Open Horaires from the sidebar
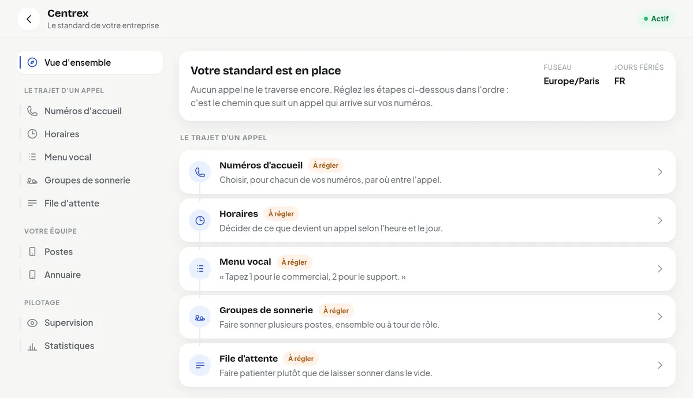The height and width of the screenshot is (398, 693). click(91, 134)
